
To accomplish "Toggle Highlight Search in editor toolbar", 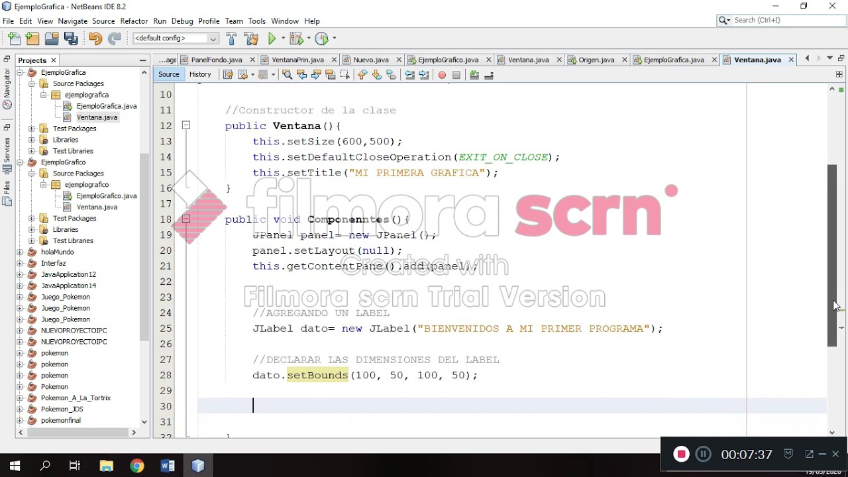I will pos(331,75).
